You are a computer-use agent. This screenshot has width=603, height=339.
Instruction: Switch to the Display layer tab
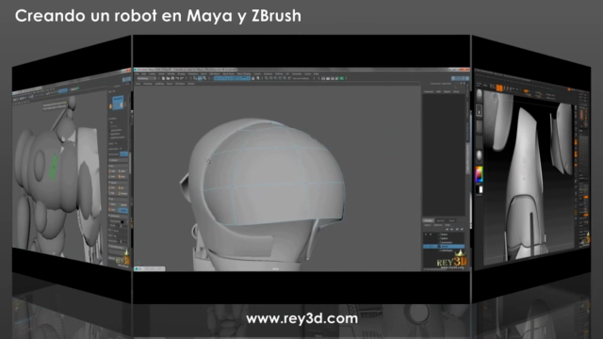tap(428, 220)
